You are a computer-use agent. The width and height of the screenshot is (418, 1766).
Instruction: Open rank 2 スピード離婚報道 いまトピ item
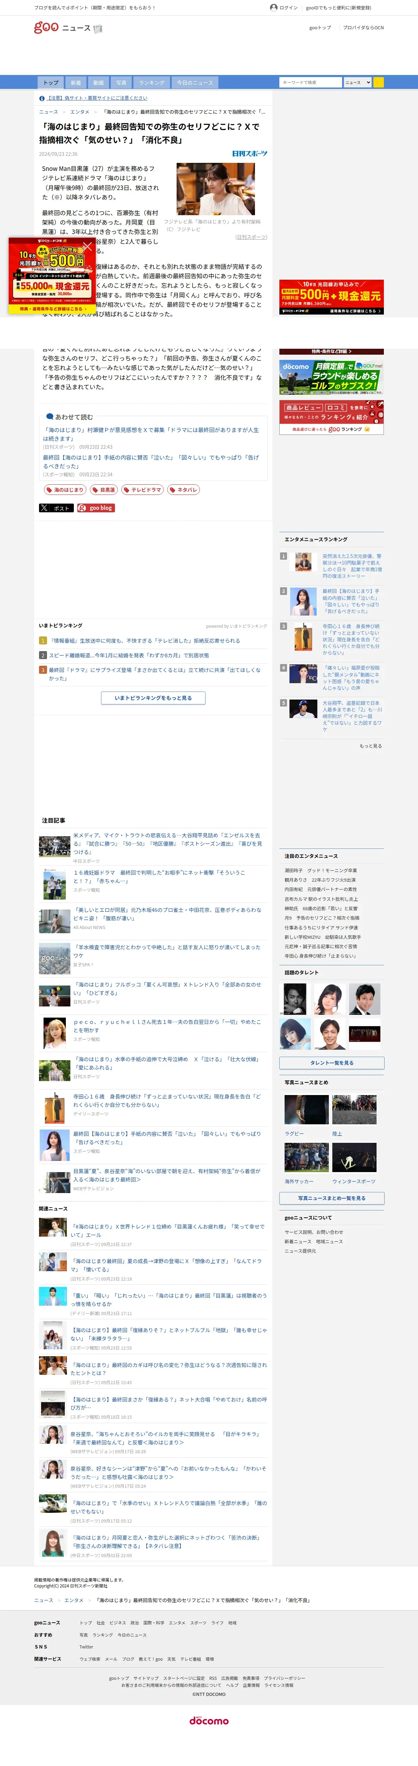(129, 655)
